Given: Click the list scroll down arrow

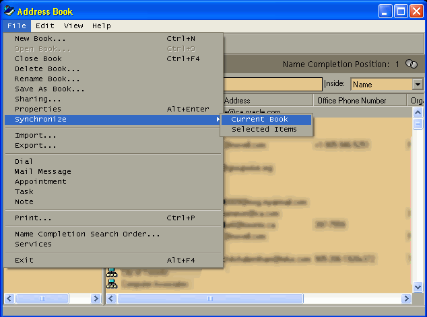Looking at the screenshot, I should click(x=418, y=287).
